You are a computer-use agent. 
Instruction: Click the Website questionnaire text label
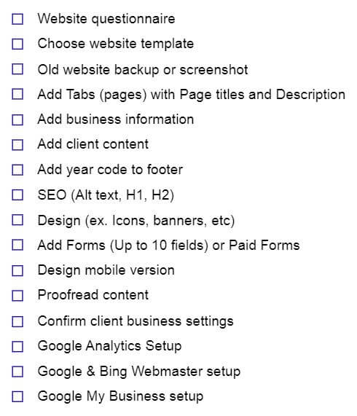(x=106, y=19)
